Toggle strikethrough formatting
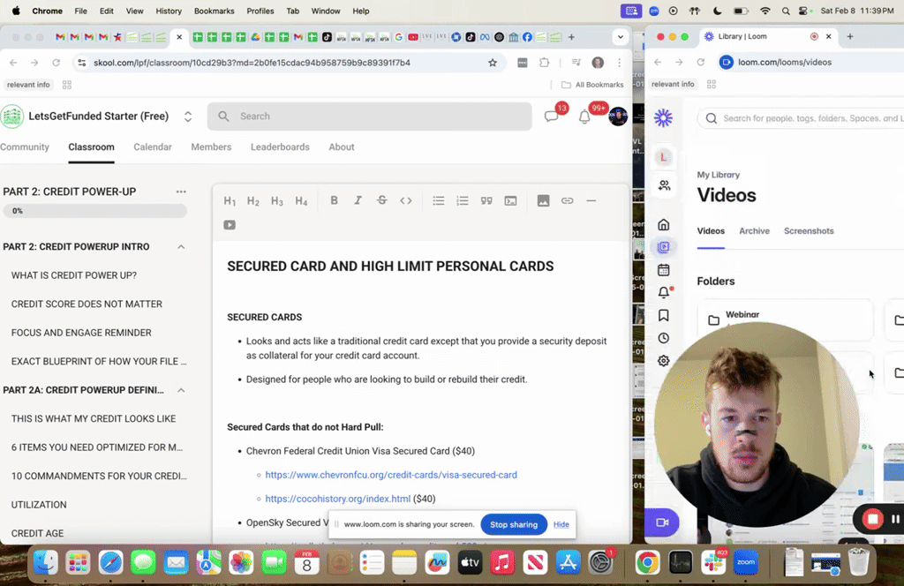 tap(381, 200)
